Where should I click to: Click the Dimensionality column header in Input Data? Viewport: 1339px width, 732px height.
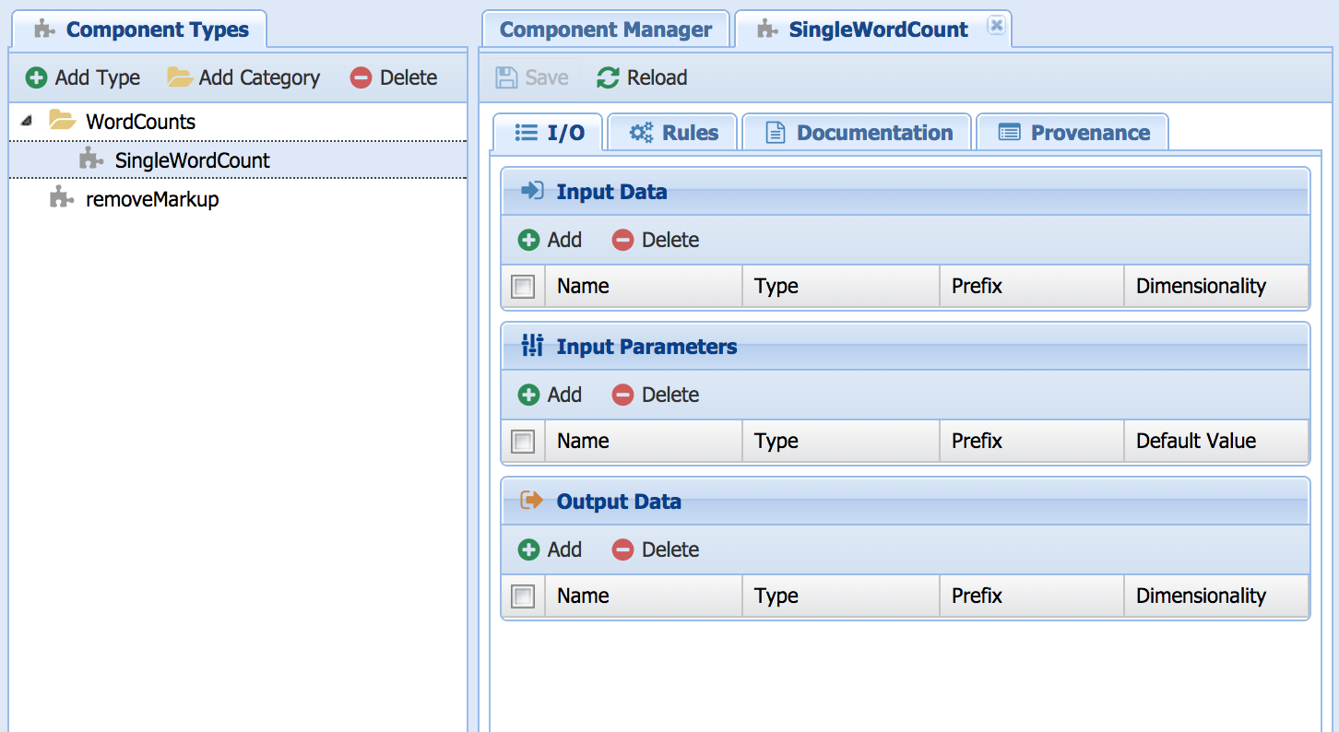pos(1201,287)
